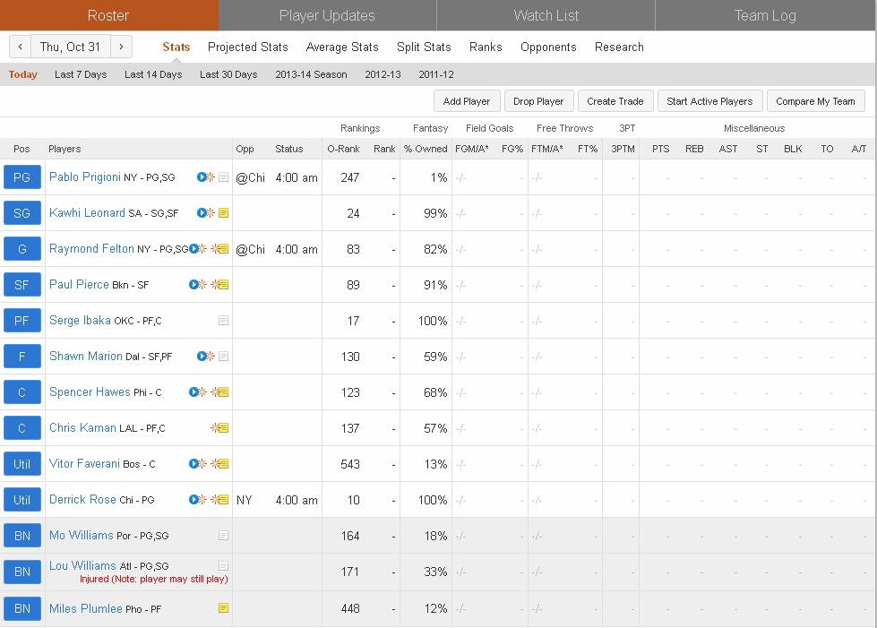Viewport: 877px width, 628px height.
Task: Click the Drop Player button
Action: pyautogui.click(x=538, y=101)
